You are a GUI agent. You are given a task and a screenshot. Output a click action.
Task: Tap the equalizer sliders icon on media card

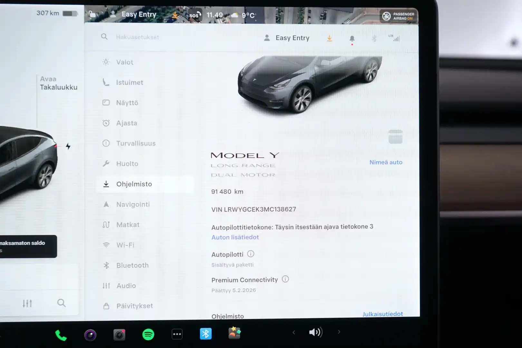pyautogui.click(x=27, y=303)
